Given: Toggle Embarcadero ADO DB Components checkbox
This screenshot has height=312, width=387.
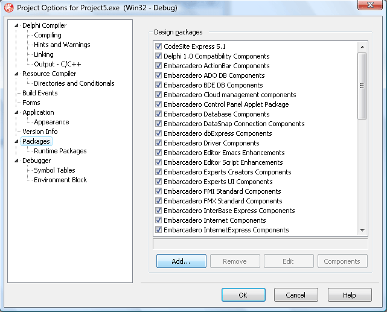Looking at the screenshot, I should (158, 75).
